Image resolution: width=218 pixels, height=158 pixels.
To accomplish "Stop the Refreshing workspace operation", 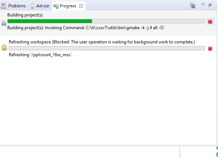I will coord(210,49).
